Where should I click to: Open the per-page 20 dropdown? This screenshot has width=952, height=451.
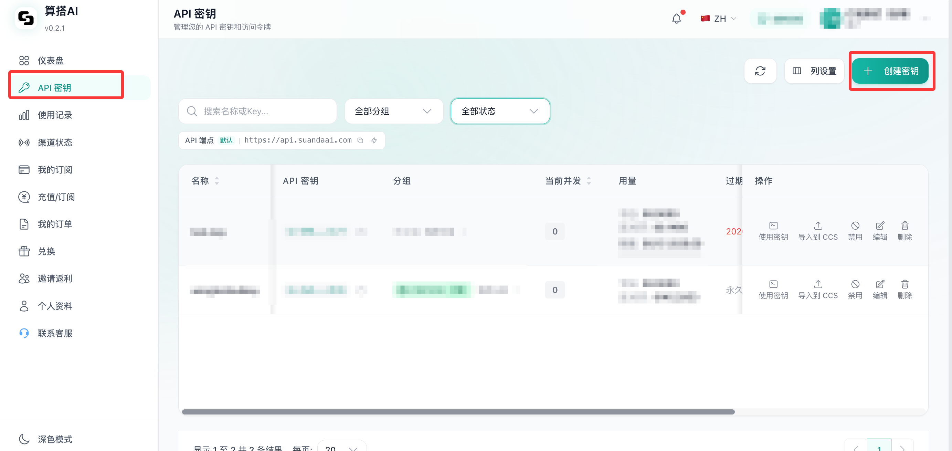(341, 447)
